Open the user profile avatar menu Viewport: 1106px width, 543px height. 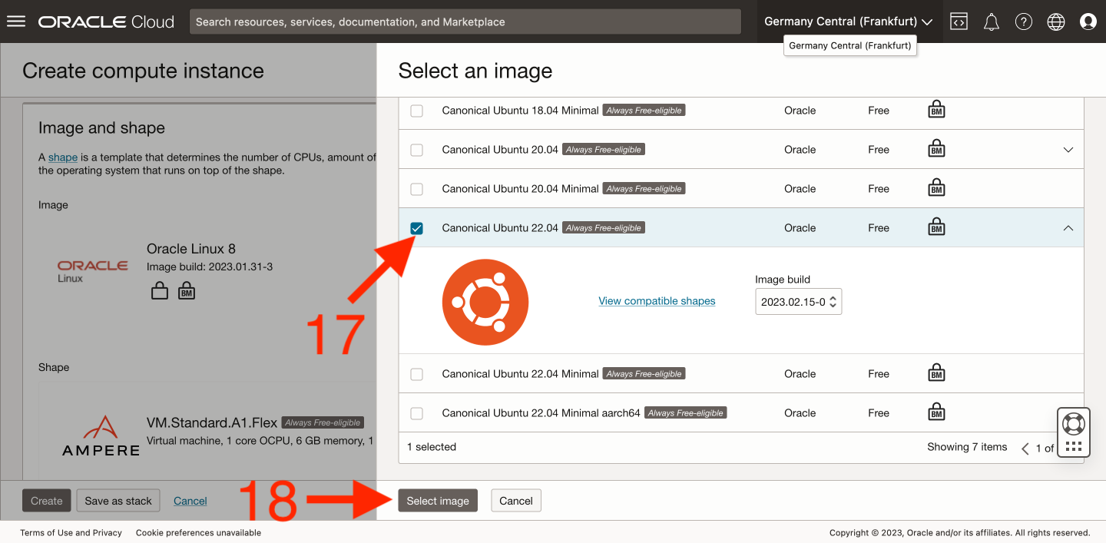[1088, 22]
